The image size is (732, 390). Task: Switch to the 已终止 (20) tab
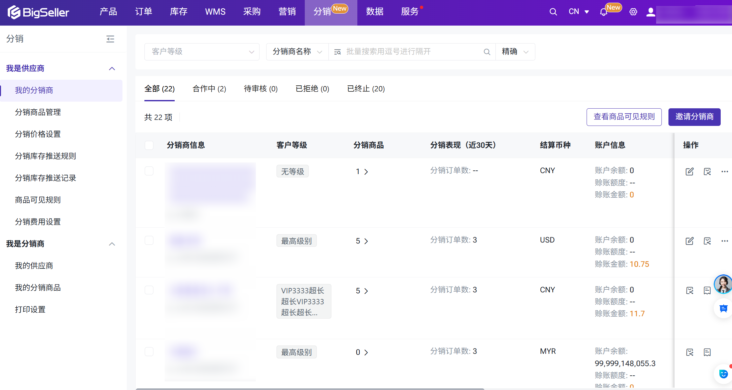click(366, 89)
